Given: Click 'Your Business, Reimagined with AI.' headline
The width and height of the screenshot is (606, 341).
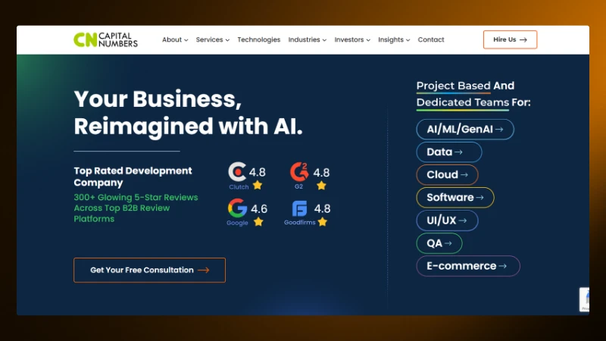Looking at the screenshot, I should (x=188, y=112).
